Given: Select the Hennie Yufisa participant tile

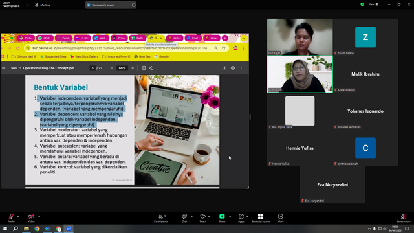Looking at the screenshot, I should 300,148.
